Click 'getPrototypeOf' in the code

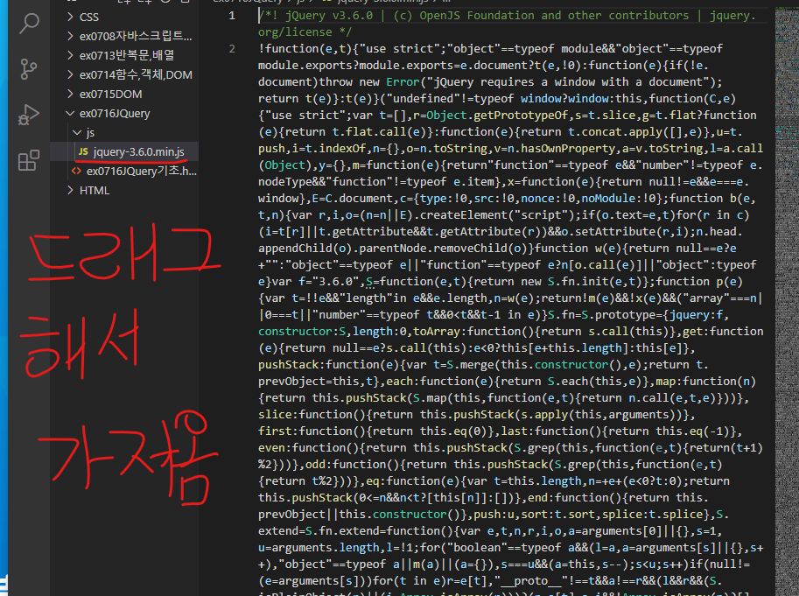click(520, 116)
